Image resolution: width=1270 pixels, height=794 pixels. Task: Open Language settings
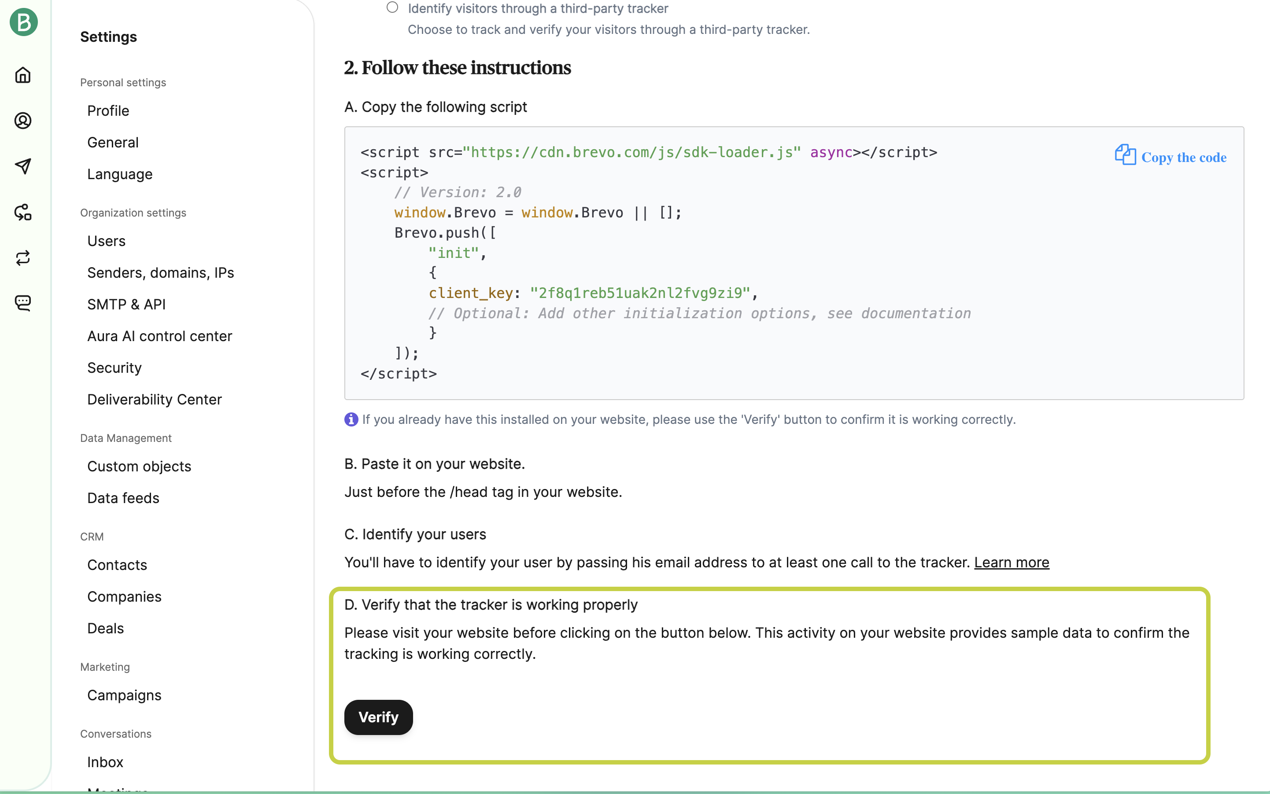[x=120, y=174]
